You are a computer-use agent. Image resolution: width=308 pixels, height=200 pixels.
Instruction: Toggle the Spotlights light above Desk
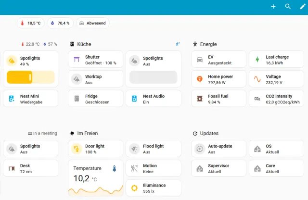pos(12,149)
